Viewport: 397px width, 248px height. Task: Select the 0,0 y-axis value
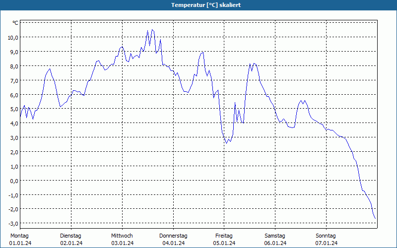14,181
